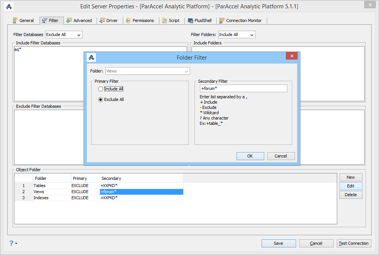Close the Folder Filter dialog
This screenshot has width=379, height=255.
pyautogui.click(x=292, y=56)
